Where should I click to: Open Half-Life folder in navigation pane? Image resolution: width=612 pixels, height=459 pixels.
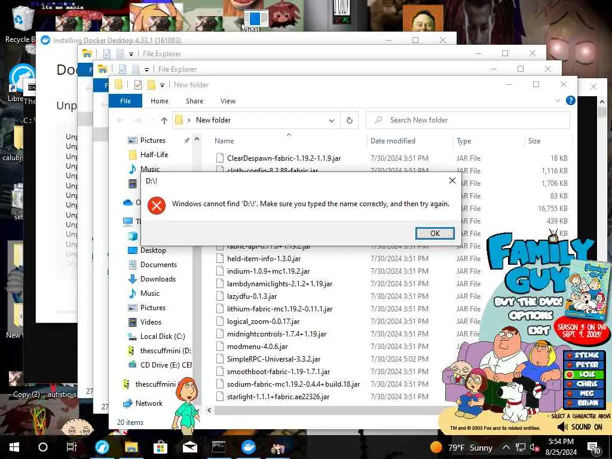coord(154,155)
